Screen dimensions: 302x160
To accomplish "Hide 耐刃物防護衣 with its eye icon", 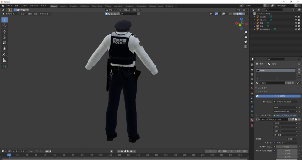I will [x=296, y=29].
